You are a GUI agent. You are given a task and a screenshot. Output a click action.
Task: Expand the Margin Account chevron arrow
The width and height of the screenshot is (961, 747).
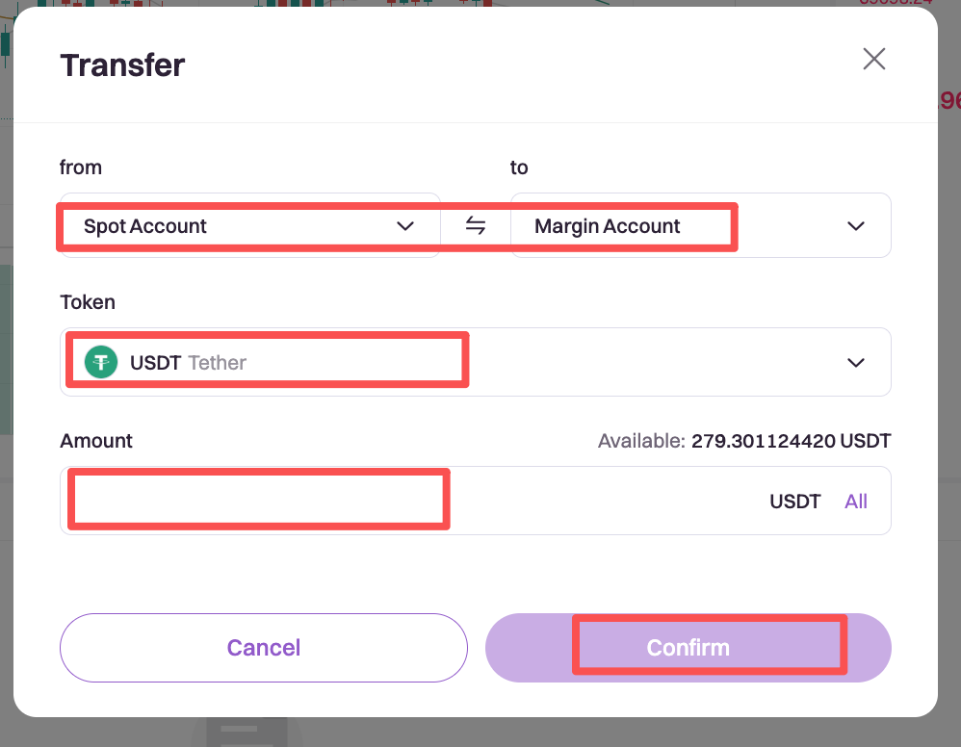[x=855, y=226]
